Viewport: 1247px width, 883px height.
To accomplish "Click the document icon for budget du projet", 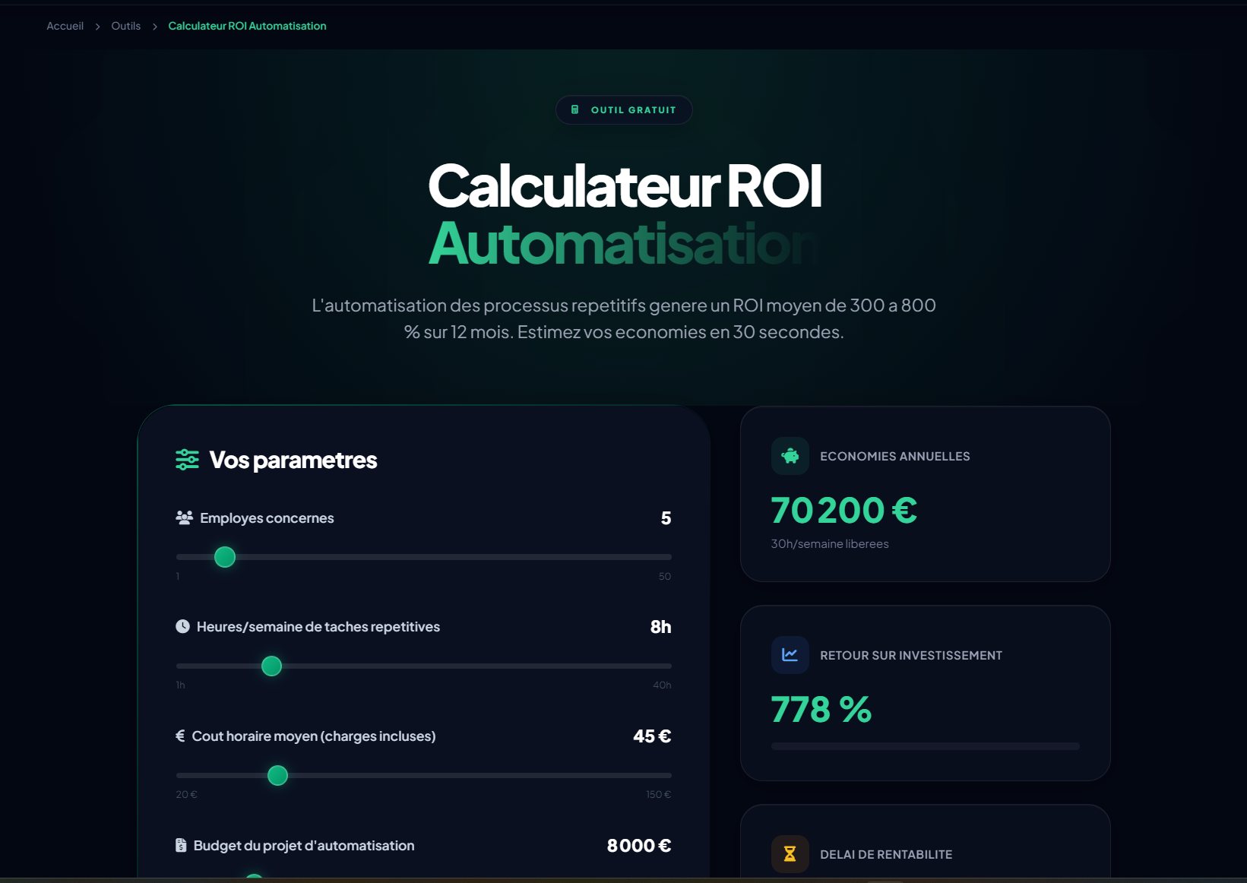I will [179, 844].
